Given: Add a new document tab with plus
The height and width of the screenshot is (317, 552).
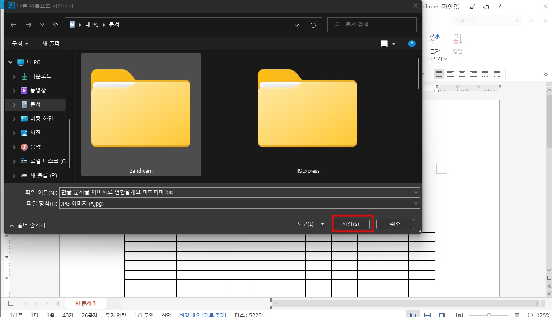Looking at the screenshot, I should [x=114, y=303].
